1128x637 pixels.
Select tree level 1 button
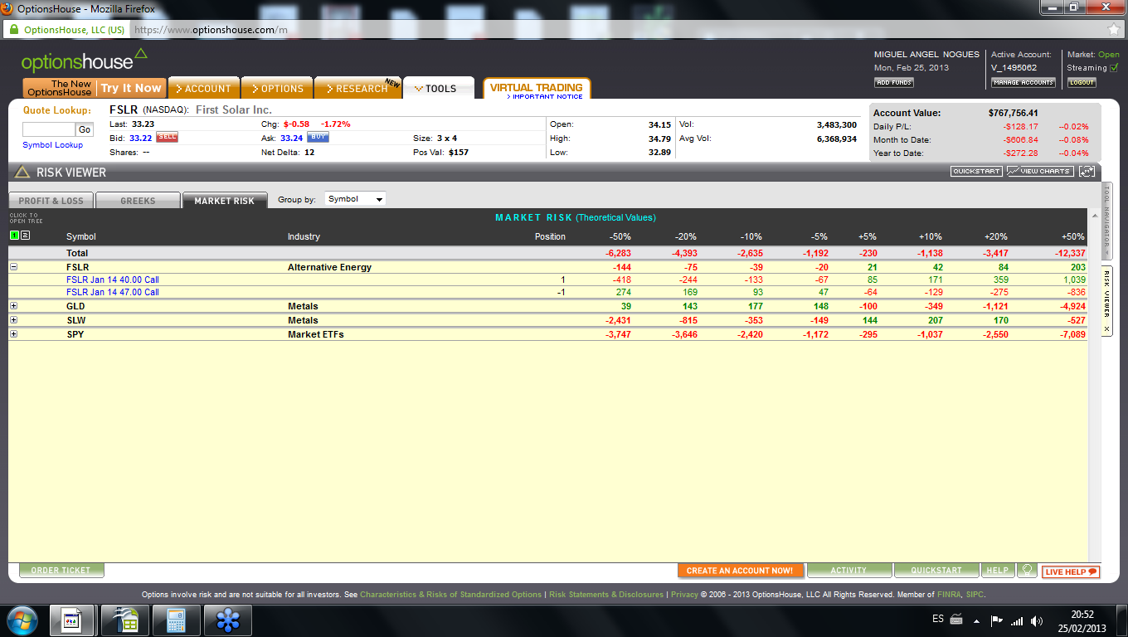[x=14, y=236]
